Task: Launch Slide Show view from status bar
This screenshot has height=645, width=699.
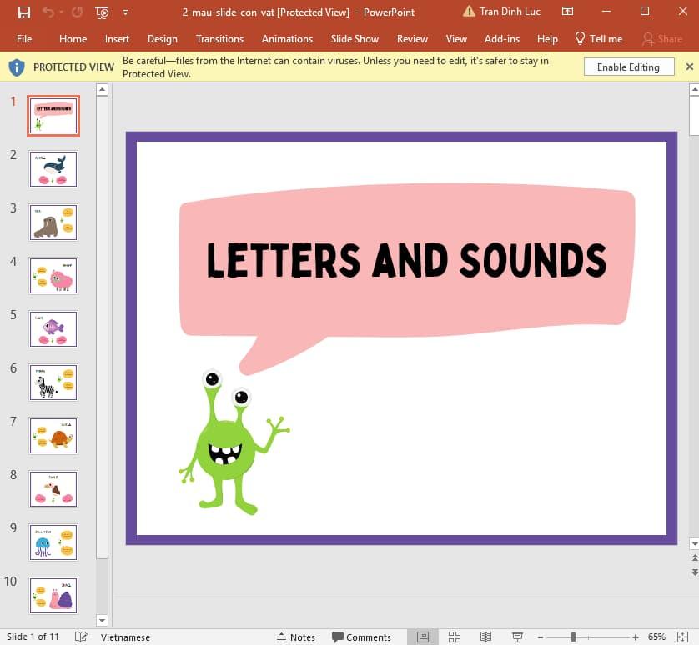Action: click(x=516, y=637)
